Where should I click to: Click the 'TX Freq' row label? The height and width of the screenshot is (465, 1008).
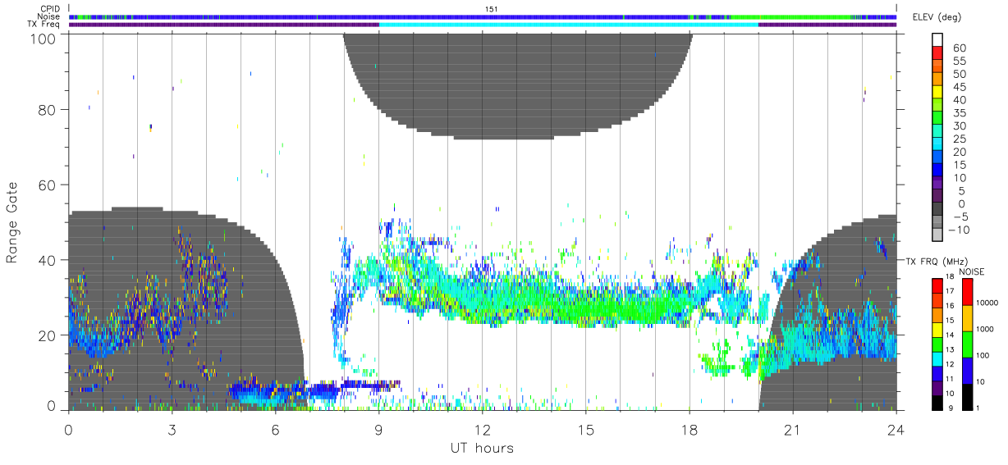(44, 24)
